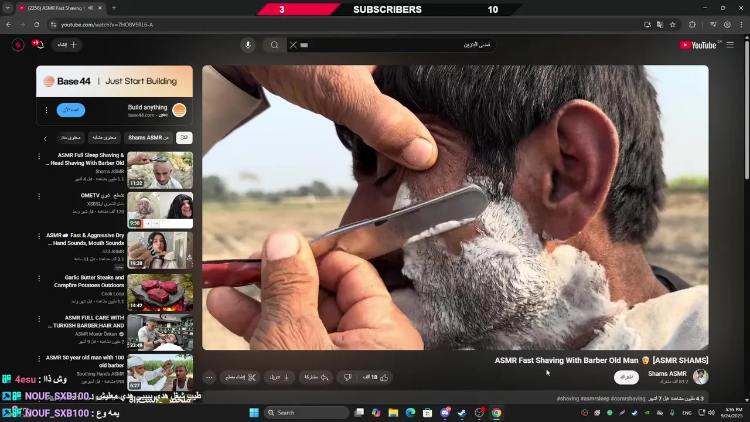Open more actions ellipsis under video
Image resolution: width=750 pixels, height=422 pixels.
[x=209, y=377]
